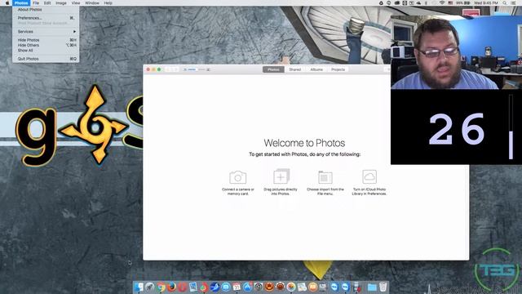Click the date and time in menu bar
This screenshot has width=522, height=294.
tap(486, 3)
